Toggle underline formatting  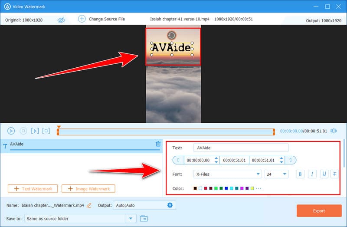click(x=324, y=174)
